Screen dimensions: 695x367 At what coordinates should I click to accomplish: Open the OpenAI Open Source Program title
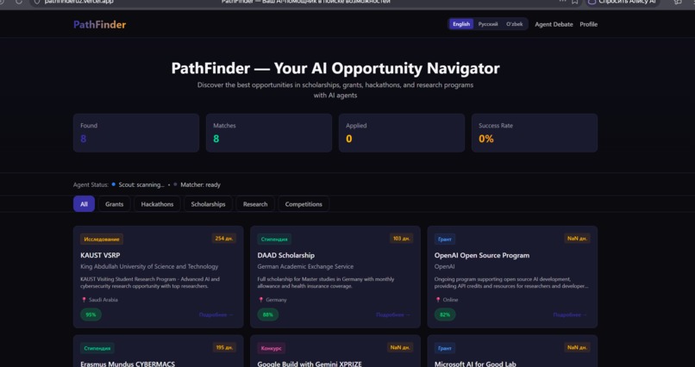tap(482, 256)
